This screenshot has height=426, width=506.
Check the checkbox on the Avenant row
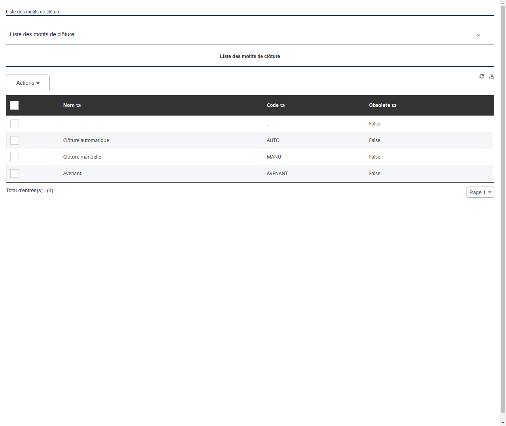(15, 174)
